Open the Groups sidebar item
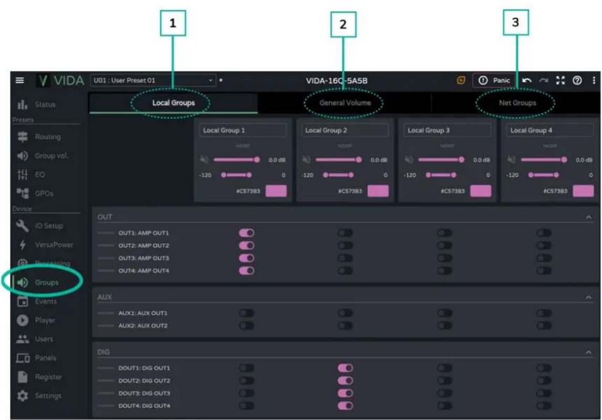 click(46, 282)
